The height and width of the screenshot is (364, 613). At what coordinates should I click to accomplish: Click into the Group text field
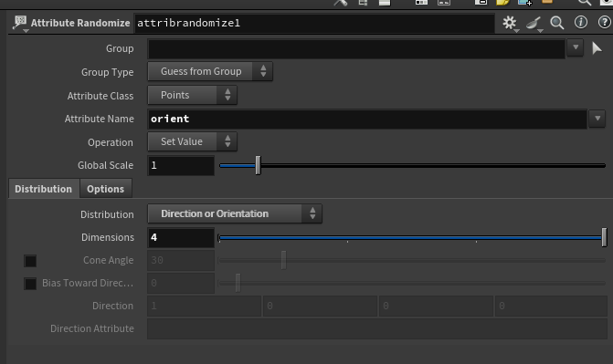pos(356,48)
